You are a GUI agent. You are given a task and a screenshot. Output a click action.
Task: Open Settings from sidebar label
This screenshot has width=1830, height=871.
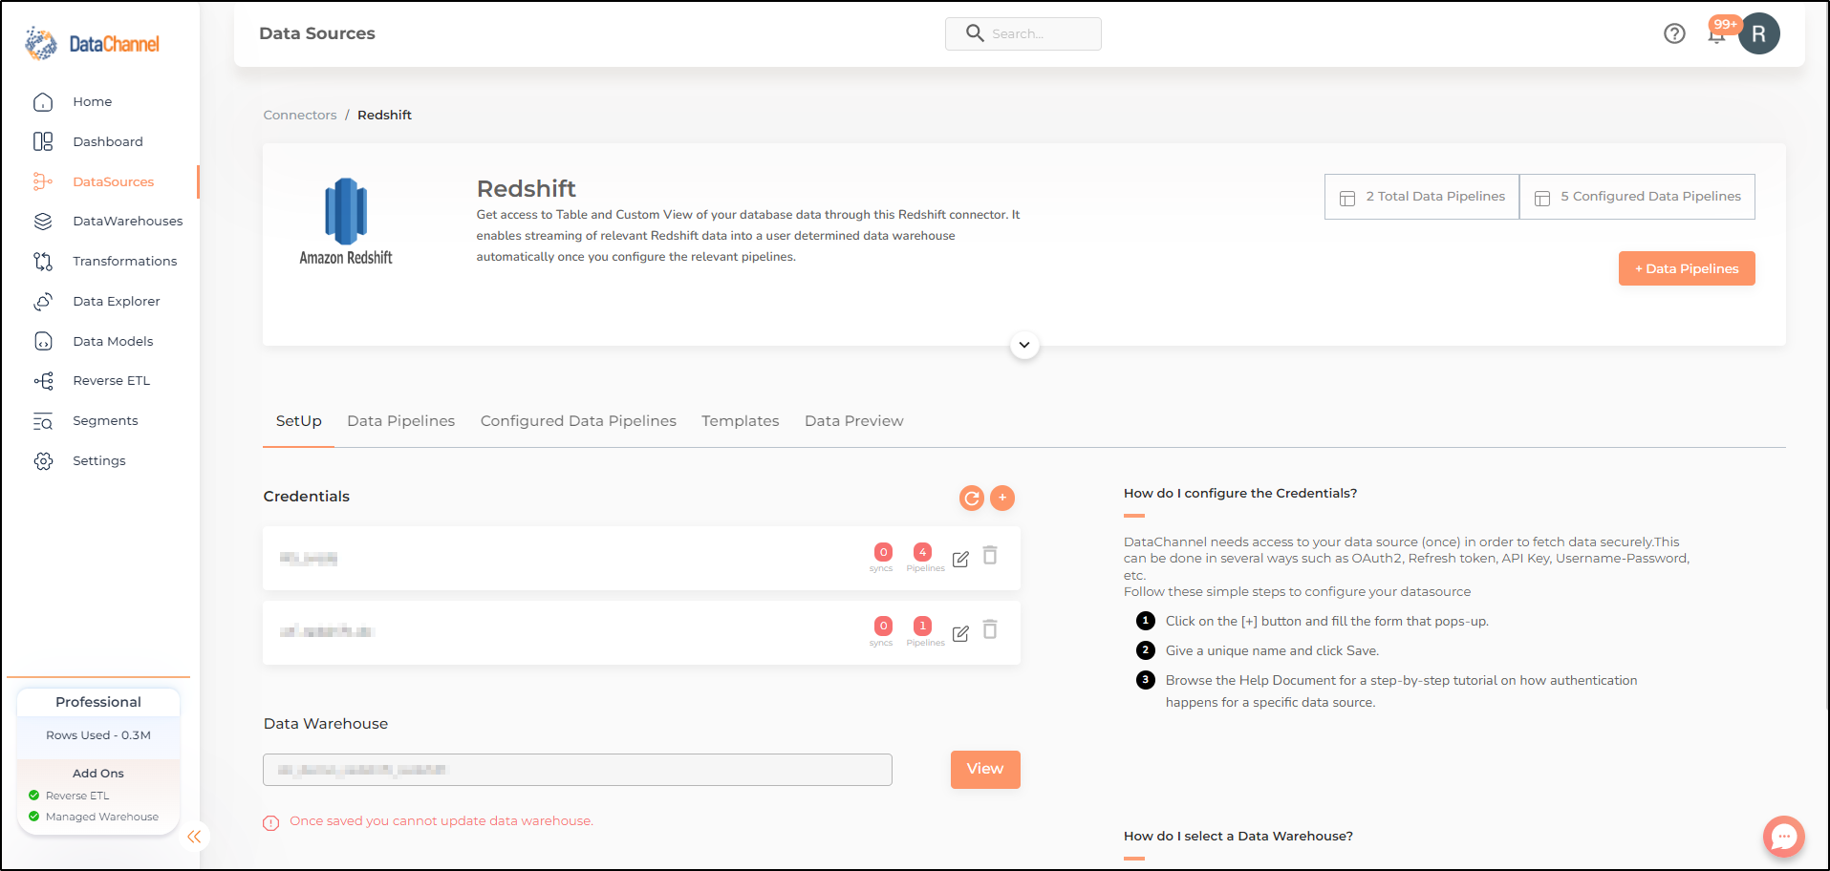point(99,461)
